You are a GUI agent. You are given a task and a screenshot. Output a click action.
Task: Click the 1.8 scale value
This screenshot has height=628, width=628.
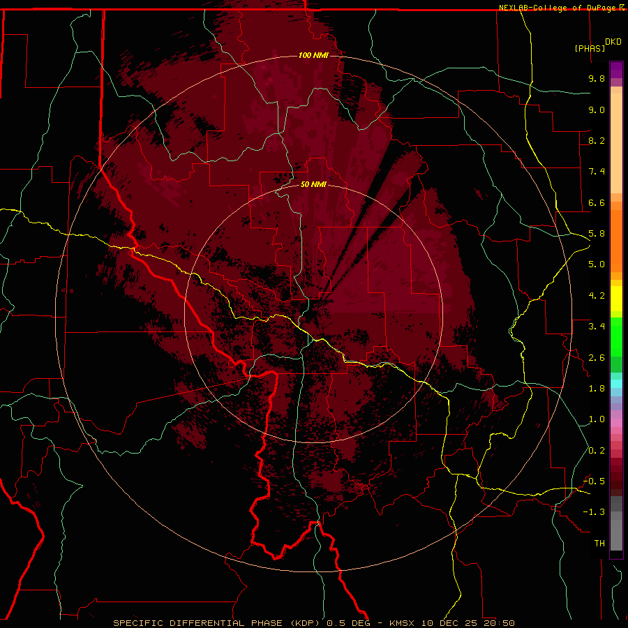point(597,389)
